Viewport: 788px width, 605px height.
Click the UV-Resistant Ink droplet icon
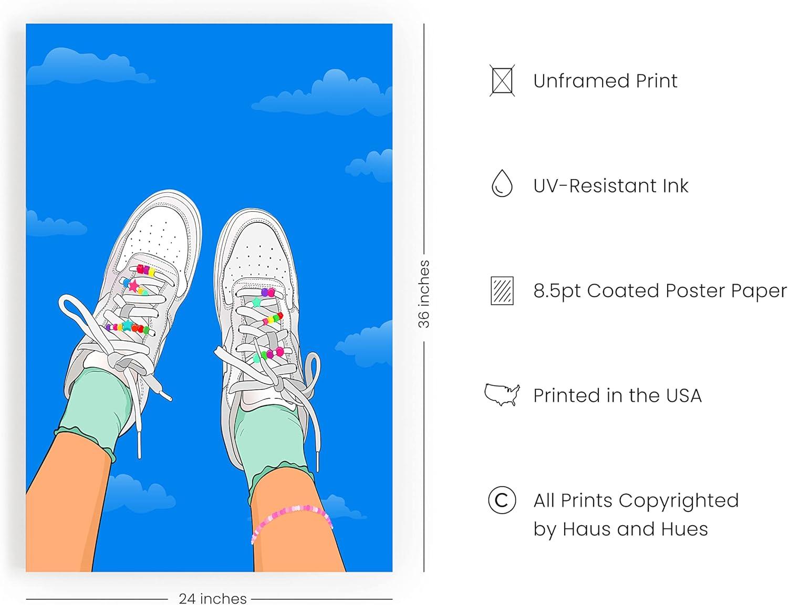(x=502, y=183)
